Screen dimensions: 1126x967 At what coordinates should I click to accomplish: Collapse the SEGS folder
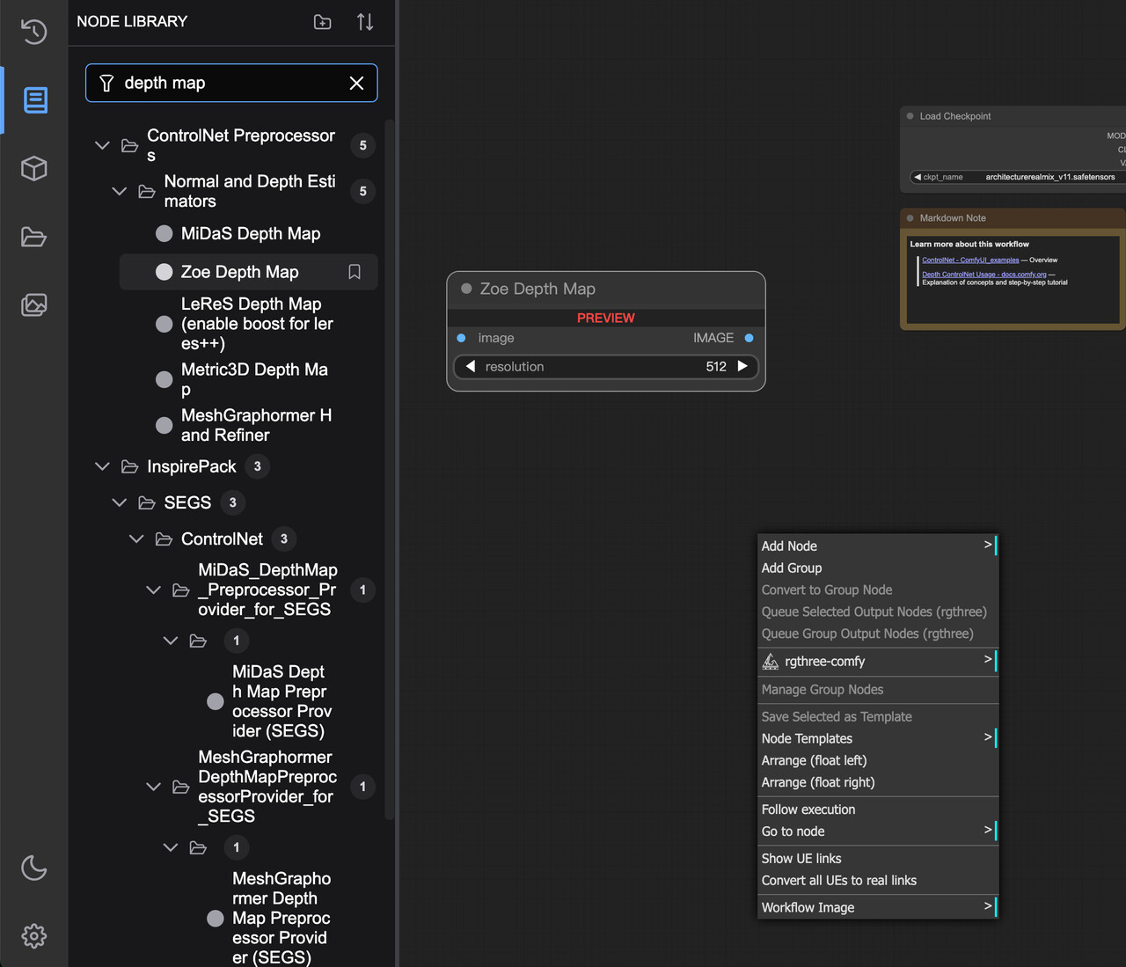(120, 502)
